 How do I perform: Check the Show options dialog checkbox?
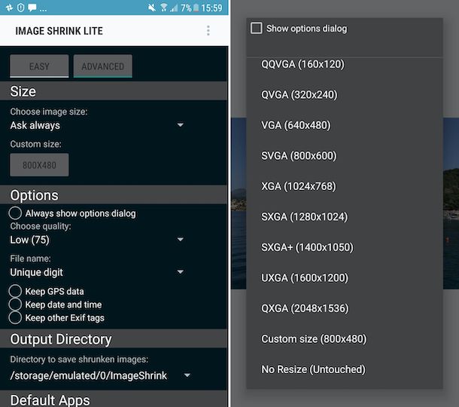click(x=257, y=28)
